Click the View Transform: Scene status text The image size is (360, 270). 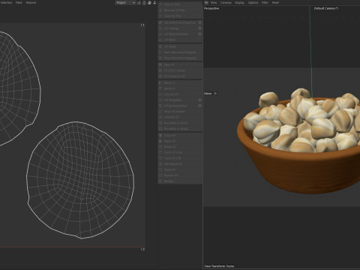219,266
